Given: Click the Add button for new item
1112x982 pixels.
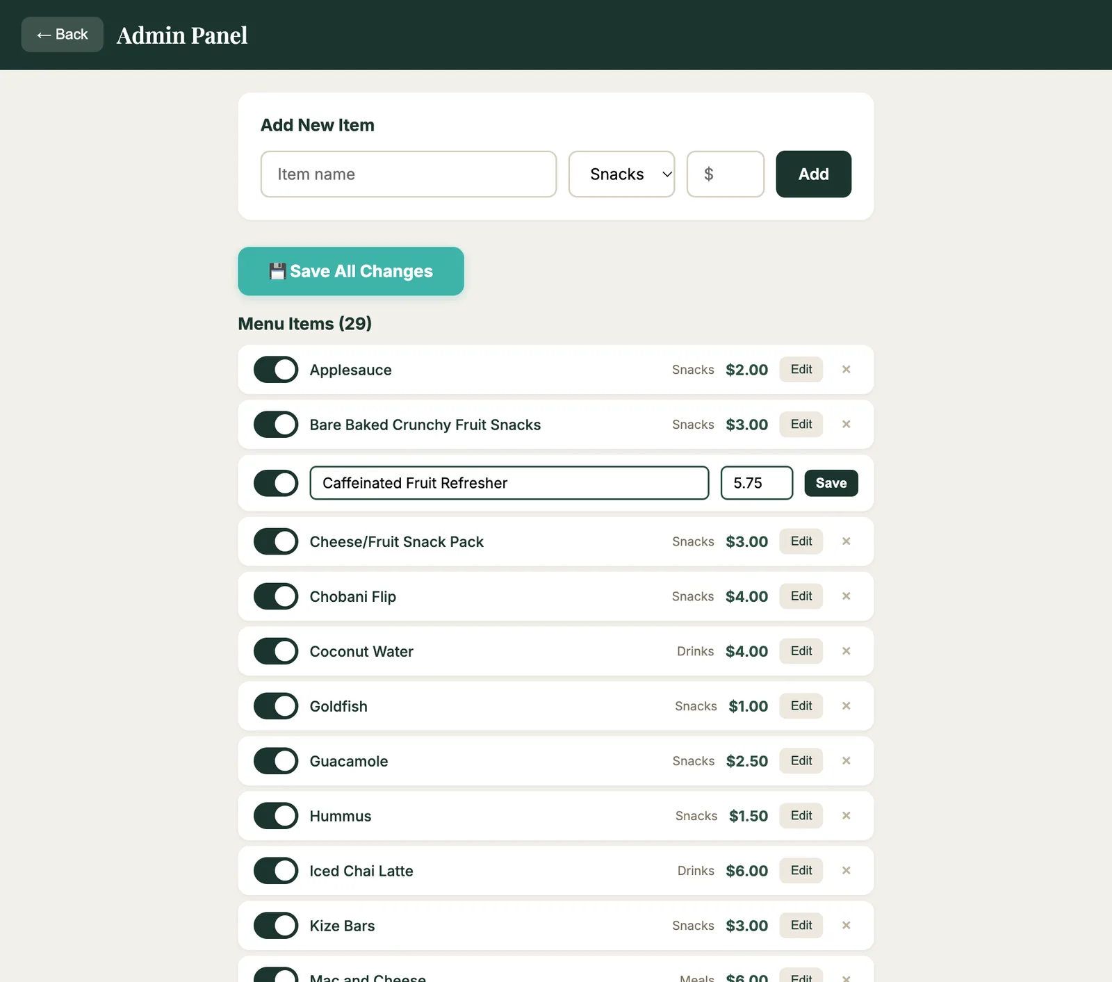Looking at the screenshot, I should pyautogui.click(x=814, y=174).
